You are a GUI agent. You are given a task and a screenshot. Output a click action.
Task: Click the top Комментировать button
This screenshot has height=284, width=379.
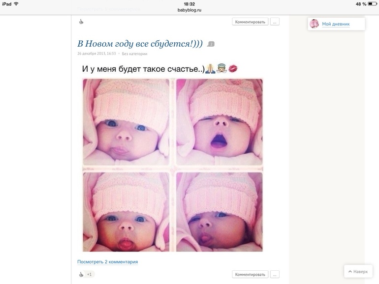250,22
